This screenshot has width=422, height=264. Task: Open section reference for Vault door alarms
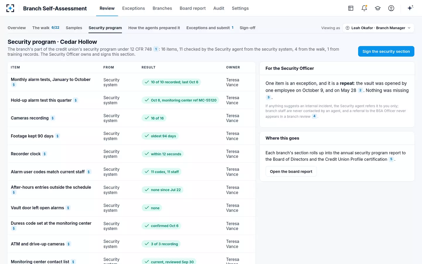point(68,208)
